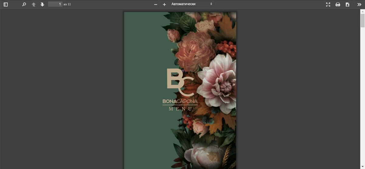The image size is (365, 169).
Task: Open the additional tools menu
Action: (359, 5)
